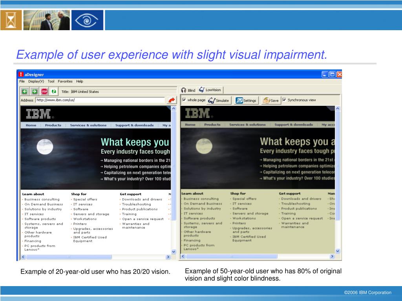Click "Product publications" link in the left pane
The width and height of the screenshot is (402, 301).
tap(140, 209)
